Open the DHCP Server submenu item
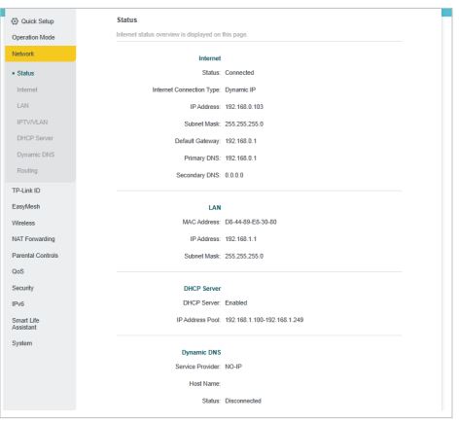 click(x=35, y=138)
